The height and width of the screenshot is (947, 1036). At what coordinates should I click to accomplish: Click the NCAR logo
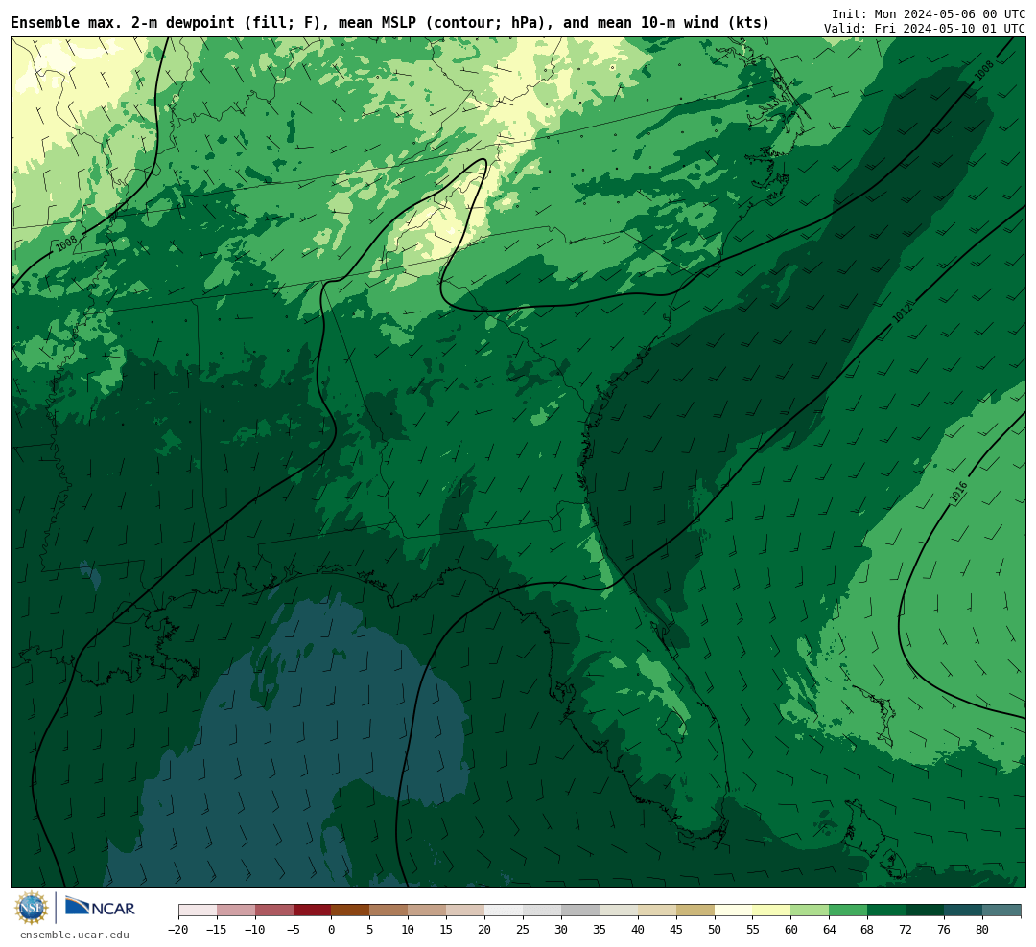tap(100, 908)
